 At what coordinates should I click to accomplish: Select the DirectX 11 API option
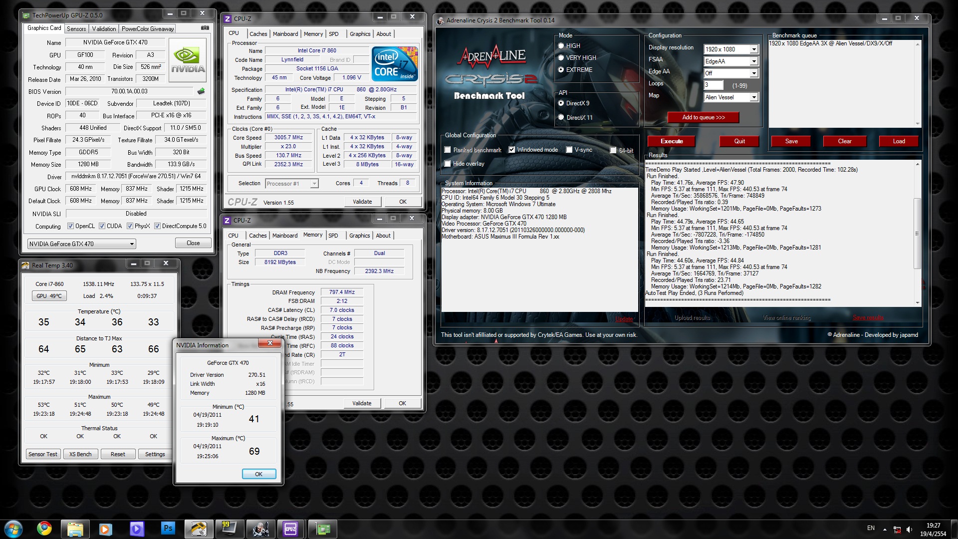pos(561,118)
